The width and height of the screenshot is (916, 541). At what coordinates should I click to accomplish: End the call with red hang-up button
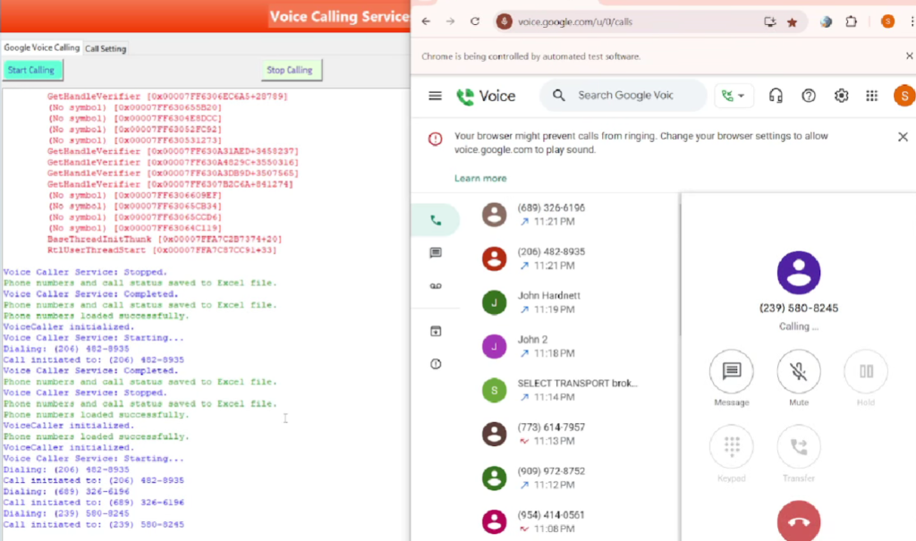tap(799, 521)
